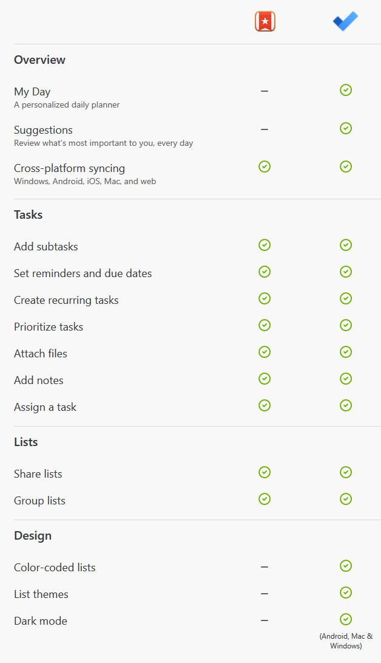Click the Prioritize tasks feature label
This screenshot has width=381, height=663.
coord(49,327)
